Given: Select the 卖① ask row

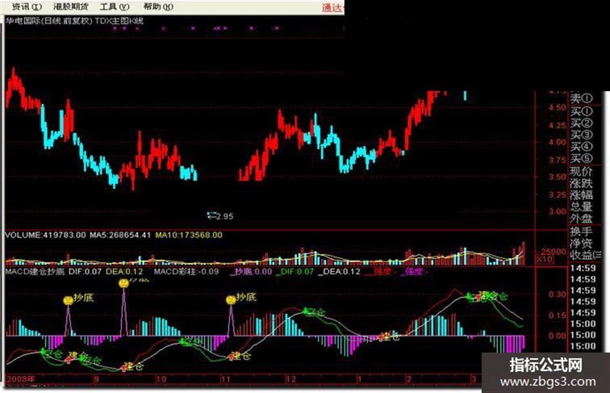Looking at the screenshot, I should pos(581,99).
